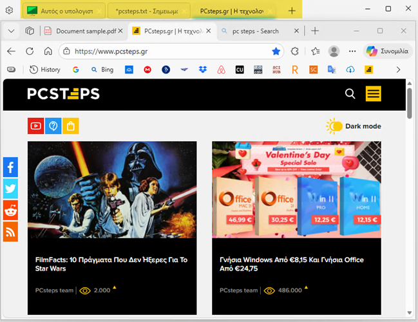This screenshot has height=322, width=418.
Task: Open the yellow hamburger site menu
Action: coord(374,94)
